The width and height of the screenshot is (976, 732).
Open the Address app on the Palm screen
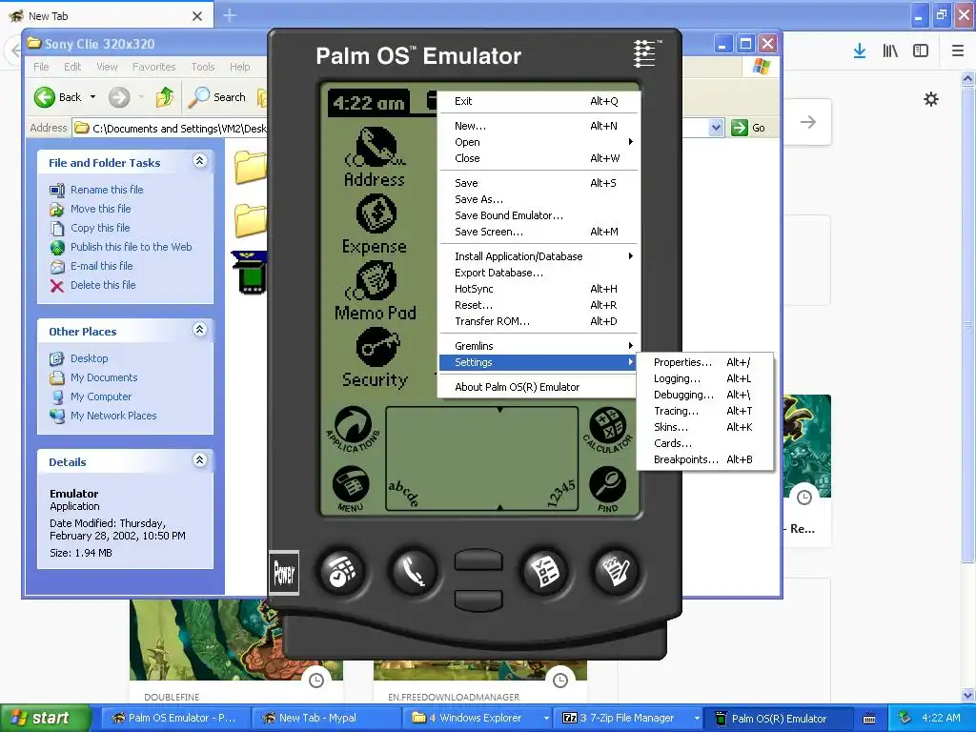(x=375, y=155)
